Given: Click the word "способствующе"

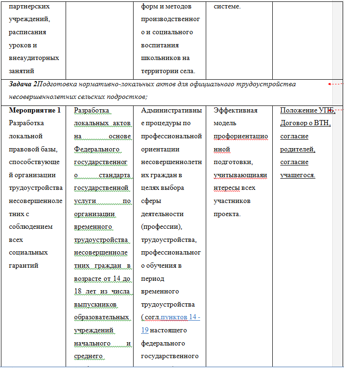Looking at the screenshot, I should (34, 162).
